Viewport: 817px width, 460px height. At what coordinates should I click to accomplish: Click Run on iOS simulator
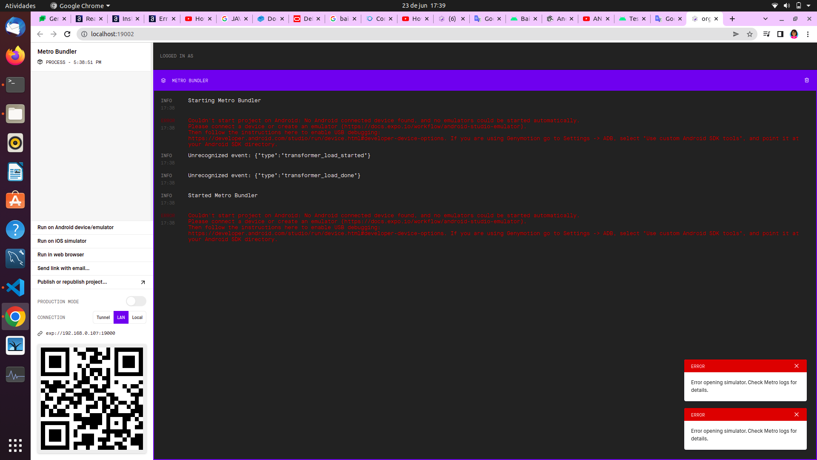tap(92, 241)
